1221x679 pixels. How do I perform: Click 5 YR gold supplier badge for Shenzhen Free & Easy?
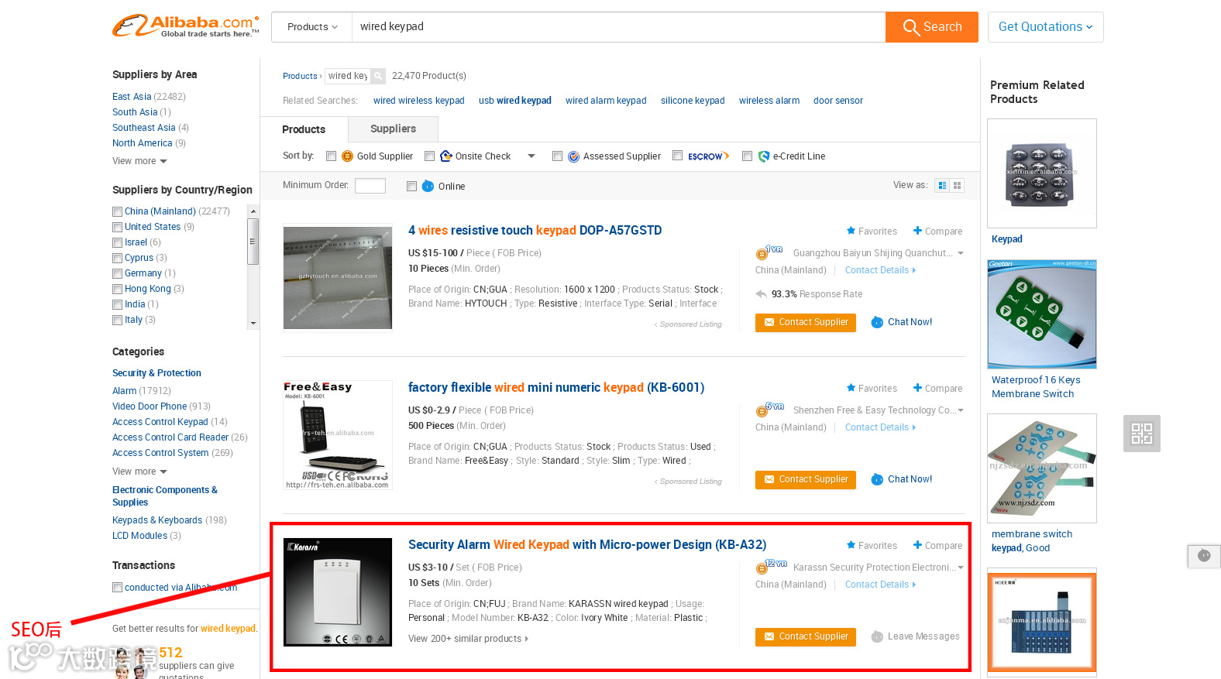tap(770, 410)
